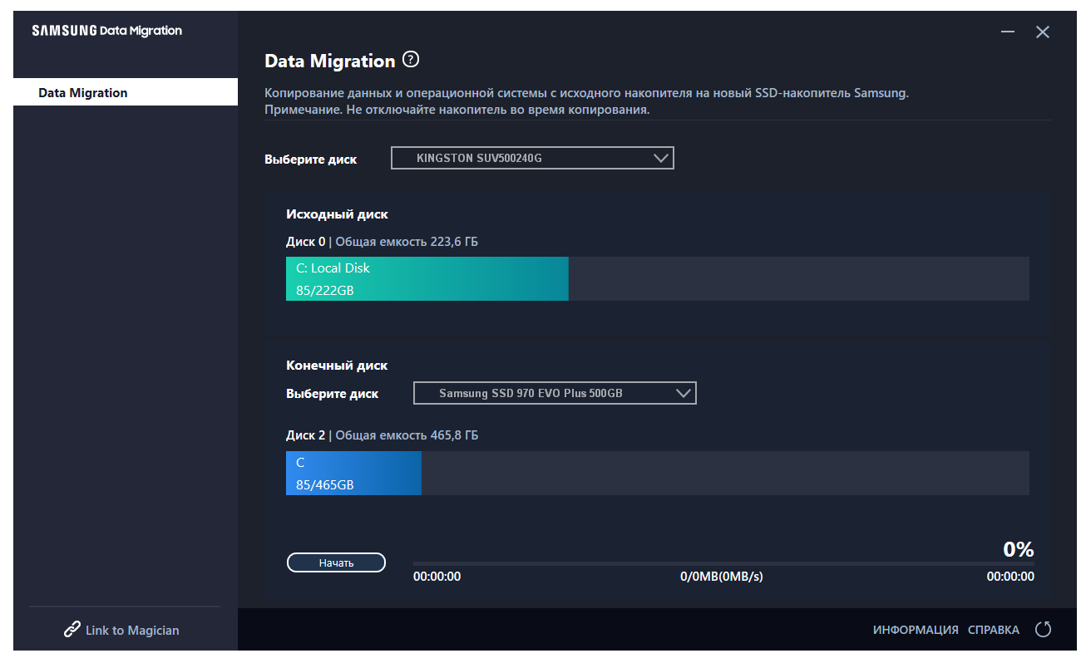
Task: Open the Link to Magician link
Action: pyautogui.click(x=132, y=631)
